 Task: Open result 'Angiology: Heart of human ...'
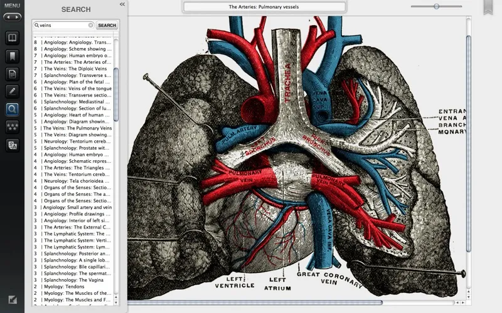(x=73, y=115)
